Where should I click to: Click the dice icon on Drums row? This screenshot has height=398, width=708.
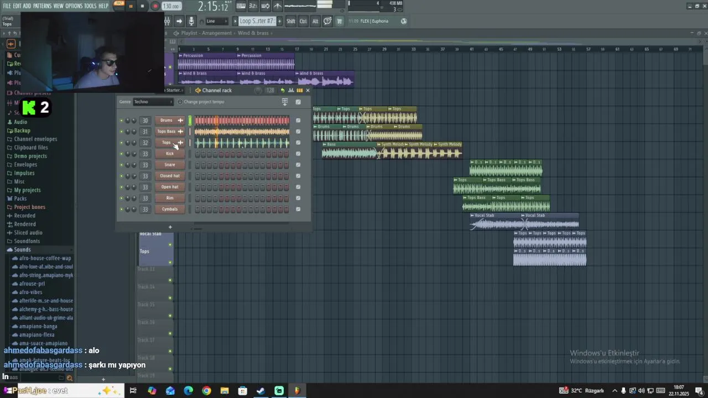[298, 121]
